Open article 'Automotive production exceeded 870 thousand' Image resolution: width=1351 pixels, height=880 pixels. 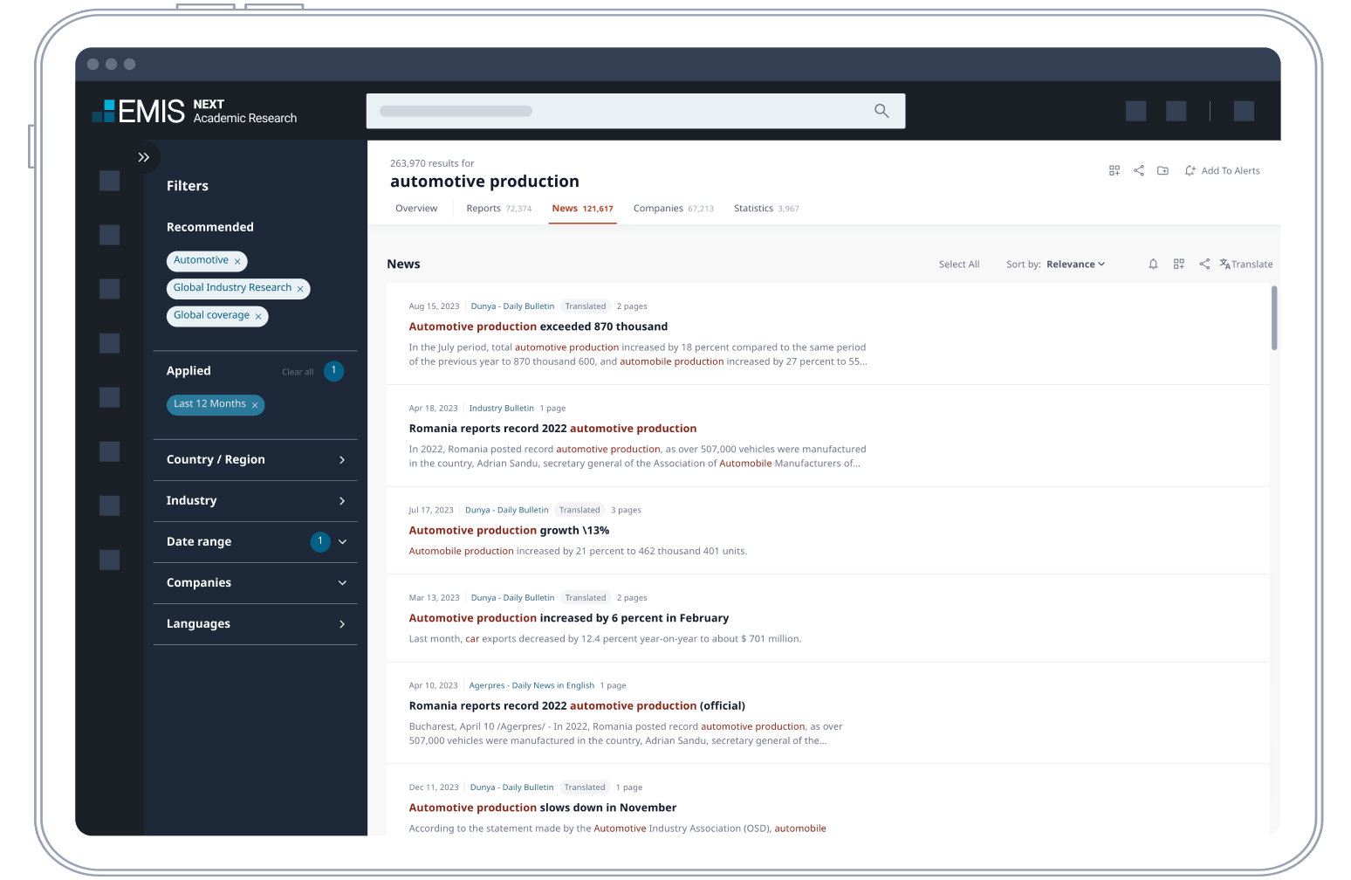point(538,327)
